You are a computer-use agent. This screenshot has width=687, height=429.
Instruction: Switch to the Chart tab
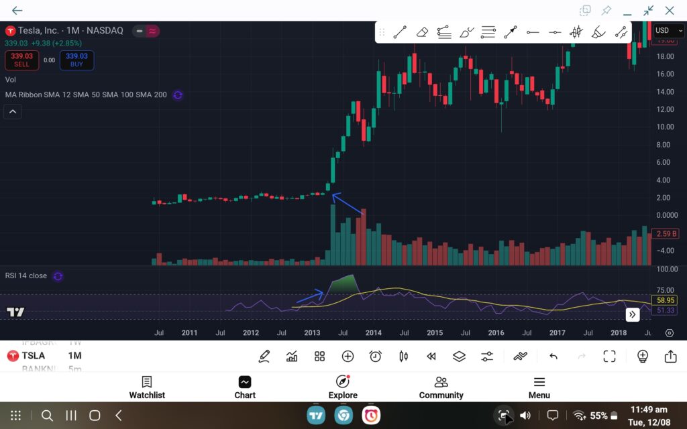245,387
